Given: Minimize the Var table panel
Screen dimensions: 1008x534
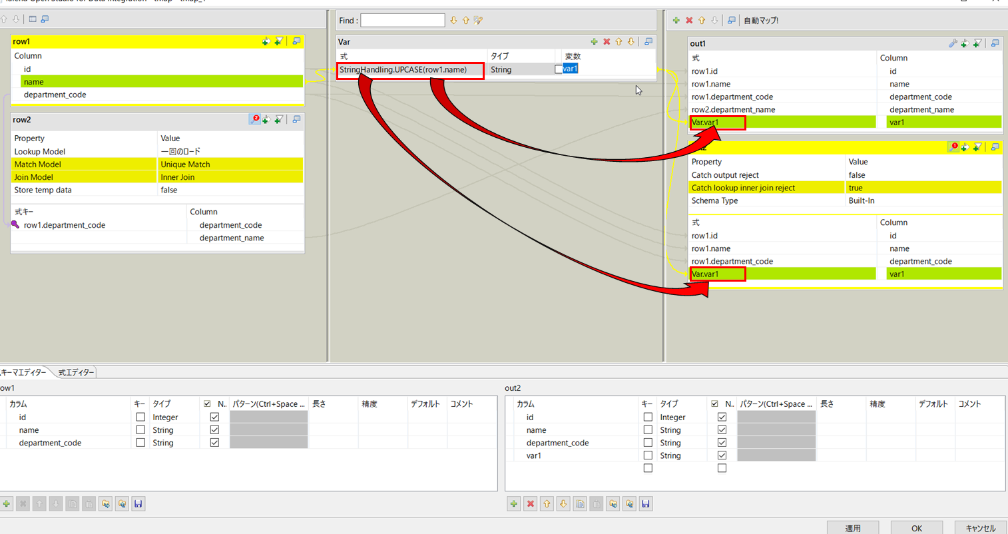Looking at the screenshot, I should (648, 42).
